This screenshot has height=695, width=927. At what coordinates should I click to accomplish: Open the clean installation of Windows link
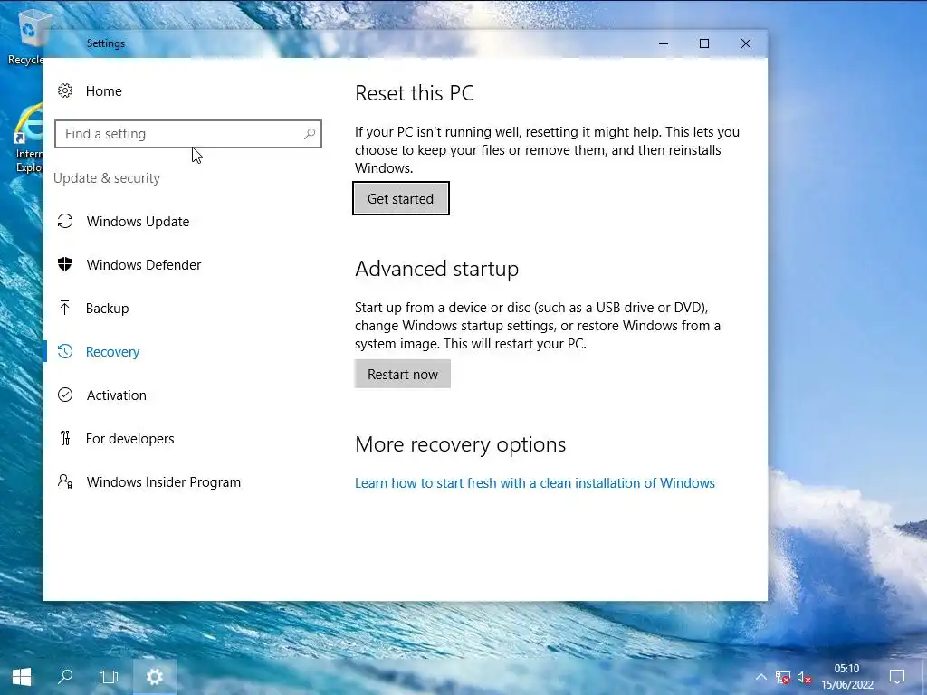(535, 483)
